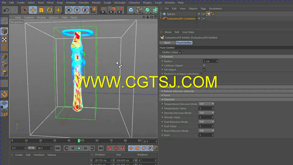Viewport: 293px width, 165px height.
Task: Open Burn Emission Mode dropdown
Action: pyautogui.click(x=206, y=131)
